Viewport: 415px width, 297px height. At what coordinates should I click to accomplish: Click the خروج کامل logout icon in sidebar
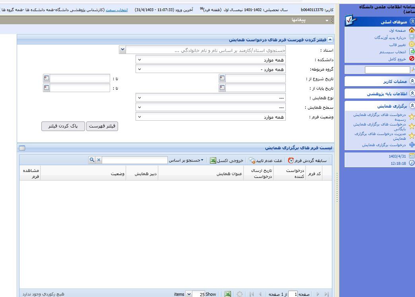tap(411, 59)
